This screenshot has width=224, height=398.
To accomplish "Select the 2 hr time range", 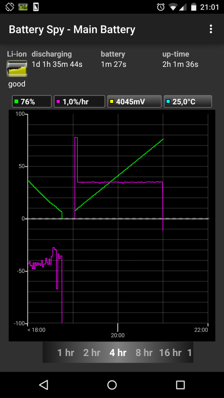I will pos(92,353).
